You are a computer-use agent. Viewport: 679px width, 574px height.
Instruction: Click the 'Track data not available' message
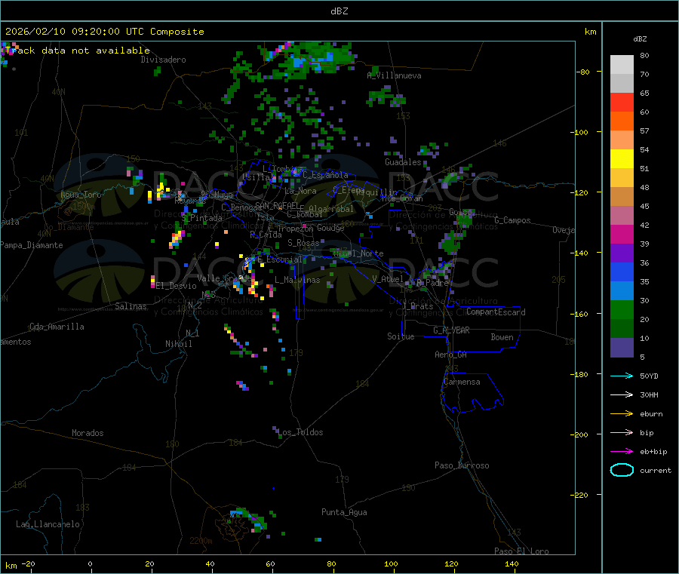pyautogui.click(x=78, y=51)
